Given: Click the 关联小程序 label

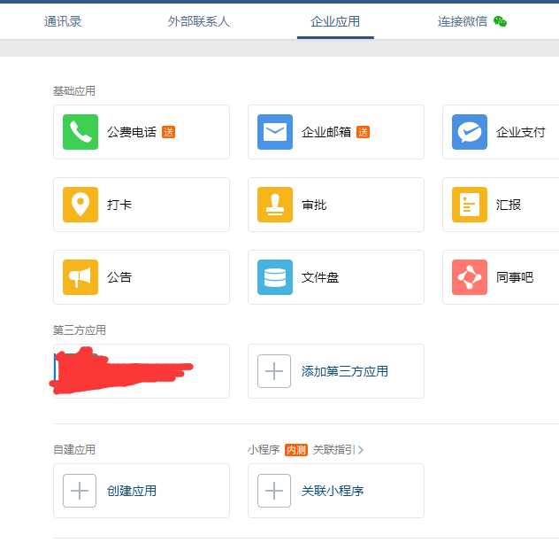Looking at the screenshot, I should coord(333,491).
